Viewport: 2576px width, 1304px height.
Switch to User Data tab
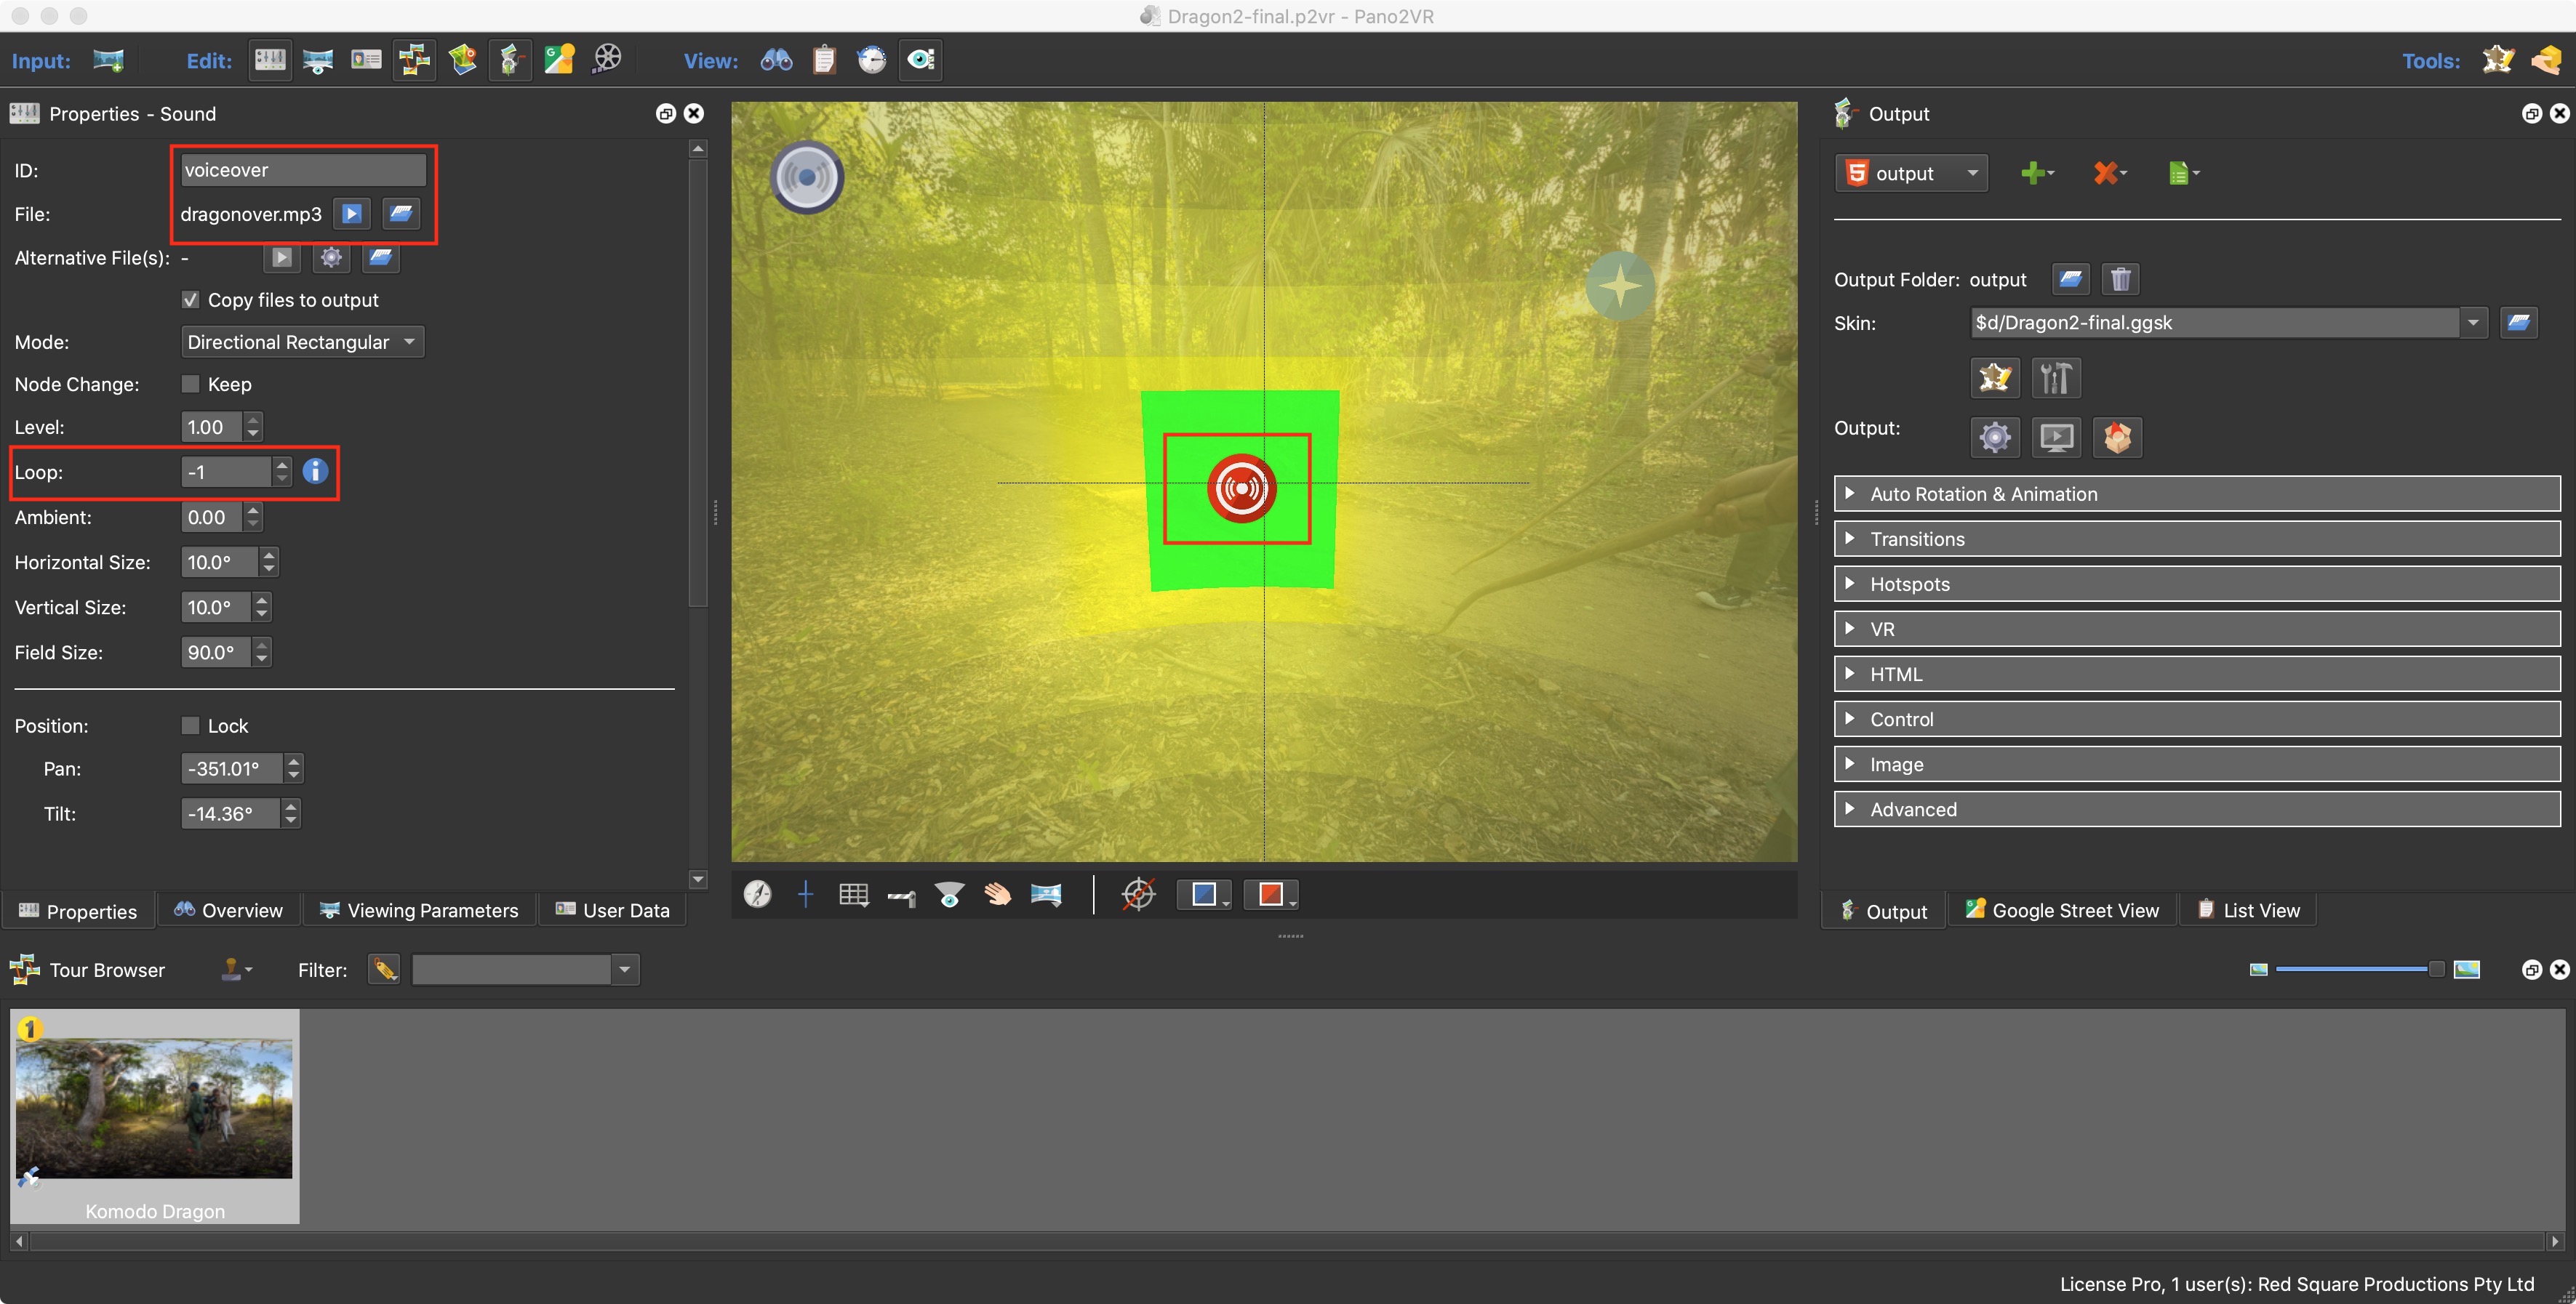pos(612,910)
